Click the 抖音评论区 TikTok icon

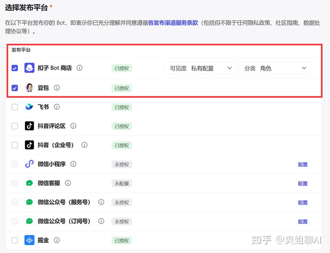pyautogui.click(x=29, y=126)
